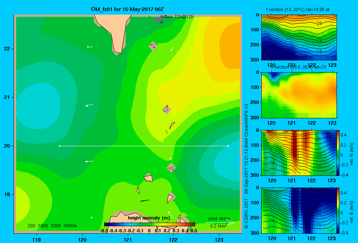The width and height of the screenshot is (358, 243).
Task: Click contour label "14" in the temperature section
Action: tap(271, 48)
